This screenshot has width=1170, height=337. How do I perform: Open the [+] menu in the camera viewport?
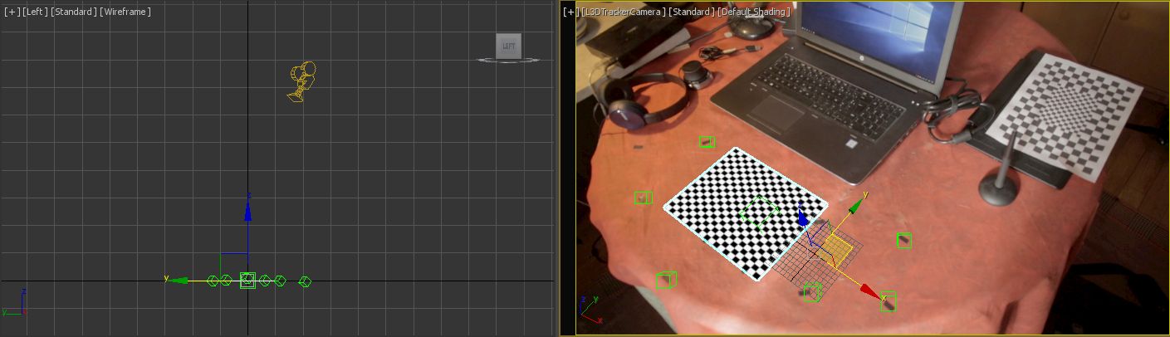click(x=570, y=12)
